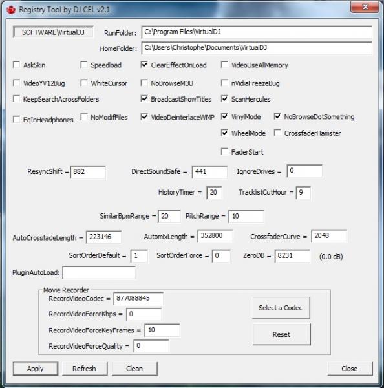The image size is (384, 388).
Task: Click the SOFTWARE\VirtualDJ button
Action: click(x=53, y=32)
